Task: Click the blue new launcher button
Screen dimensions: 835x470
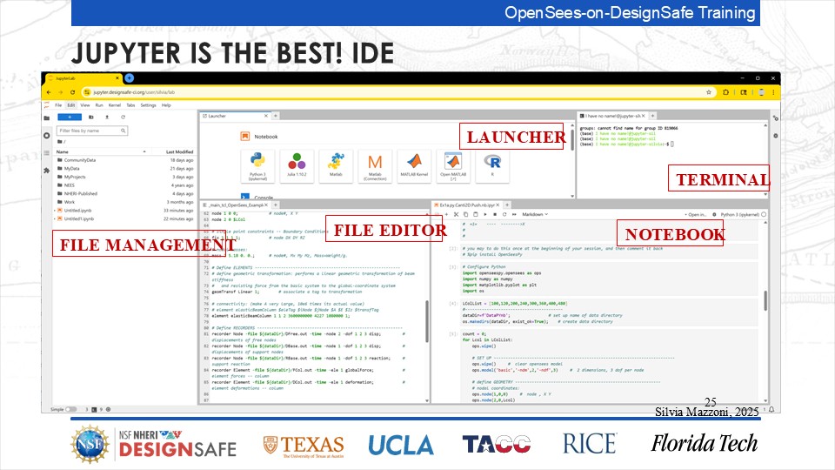Action: pos(69,116)
